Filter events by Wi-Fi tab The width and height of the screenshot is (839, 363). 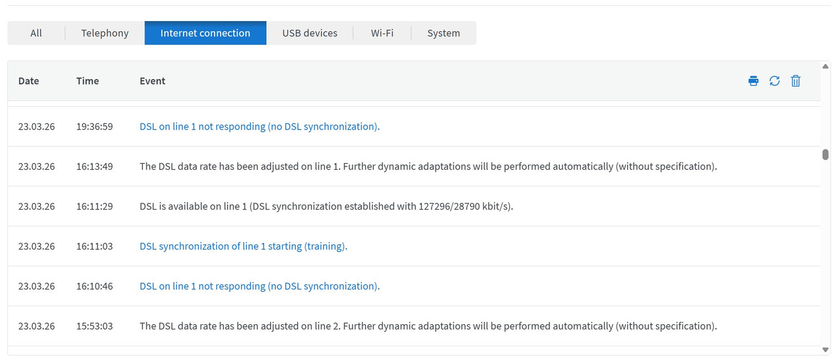click(x=382, y=33)
